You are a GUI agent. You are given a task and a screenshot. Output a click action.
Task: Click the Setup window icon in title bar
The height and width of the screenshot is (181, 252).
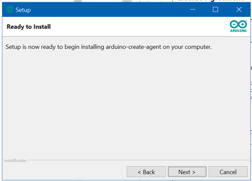(10, 9)
